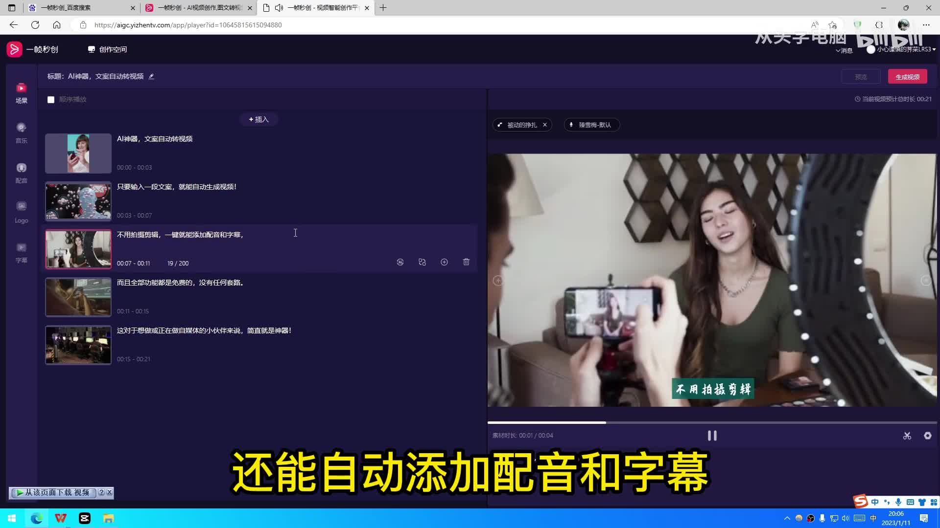Open the 臻雪梅-默认 voice selector
940x528 pixels.
tap(591, 125)
